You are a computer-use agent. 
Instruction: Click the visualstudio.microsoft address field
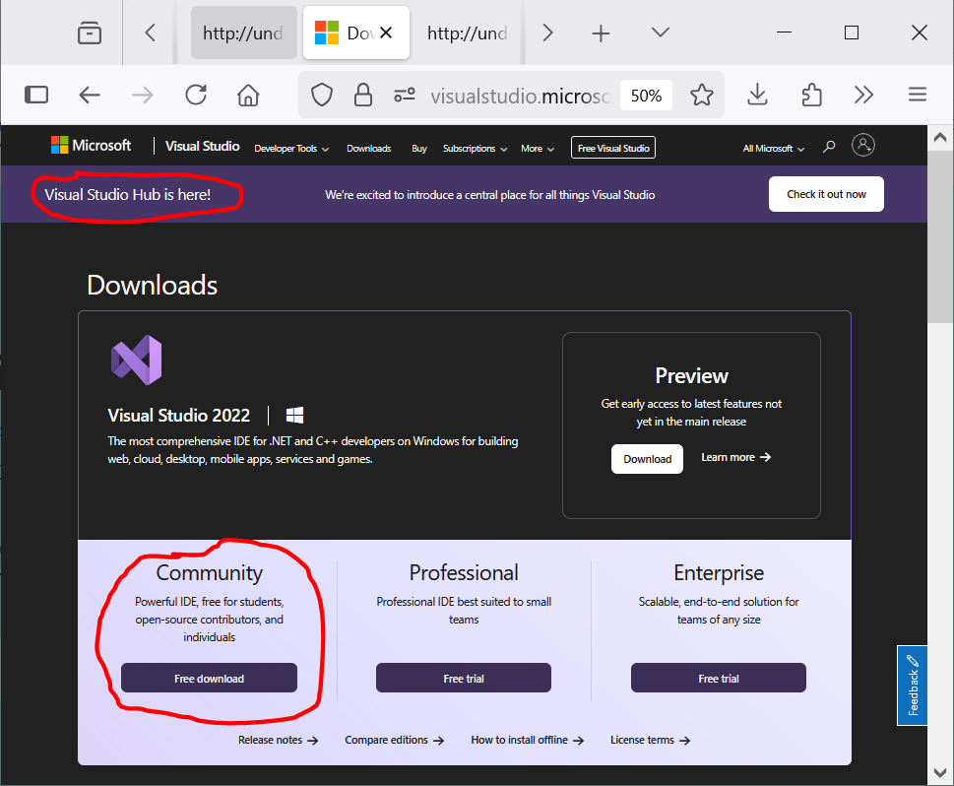coord(521,96)
